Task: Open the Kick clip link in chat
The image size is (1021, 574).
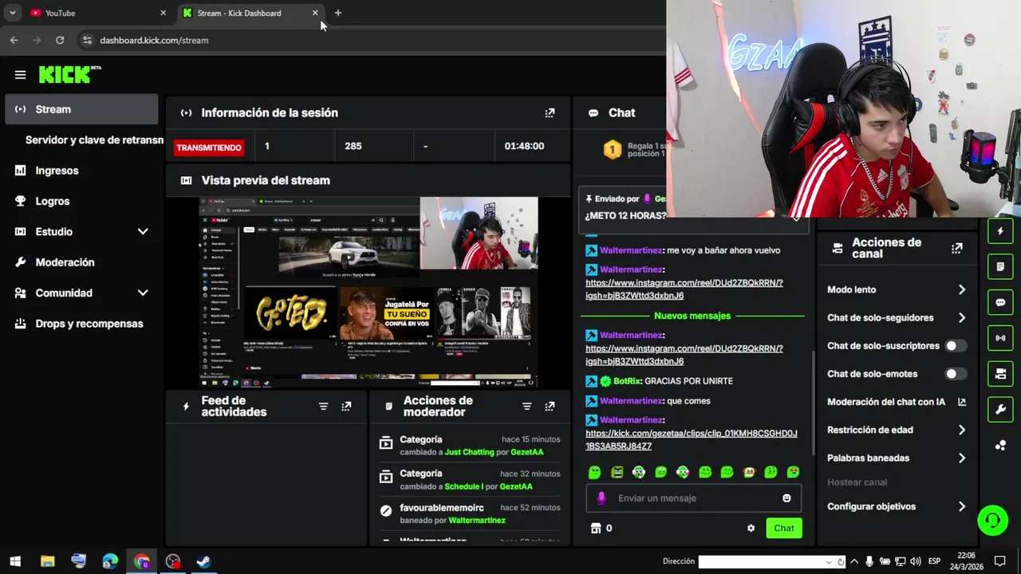Action: point(692,440)
